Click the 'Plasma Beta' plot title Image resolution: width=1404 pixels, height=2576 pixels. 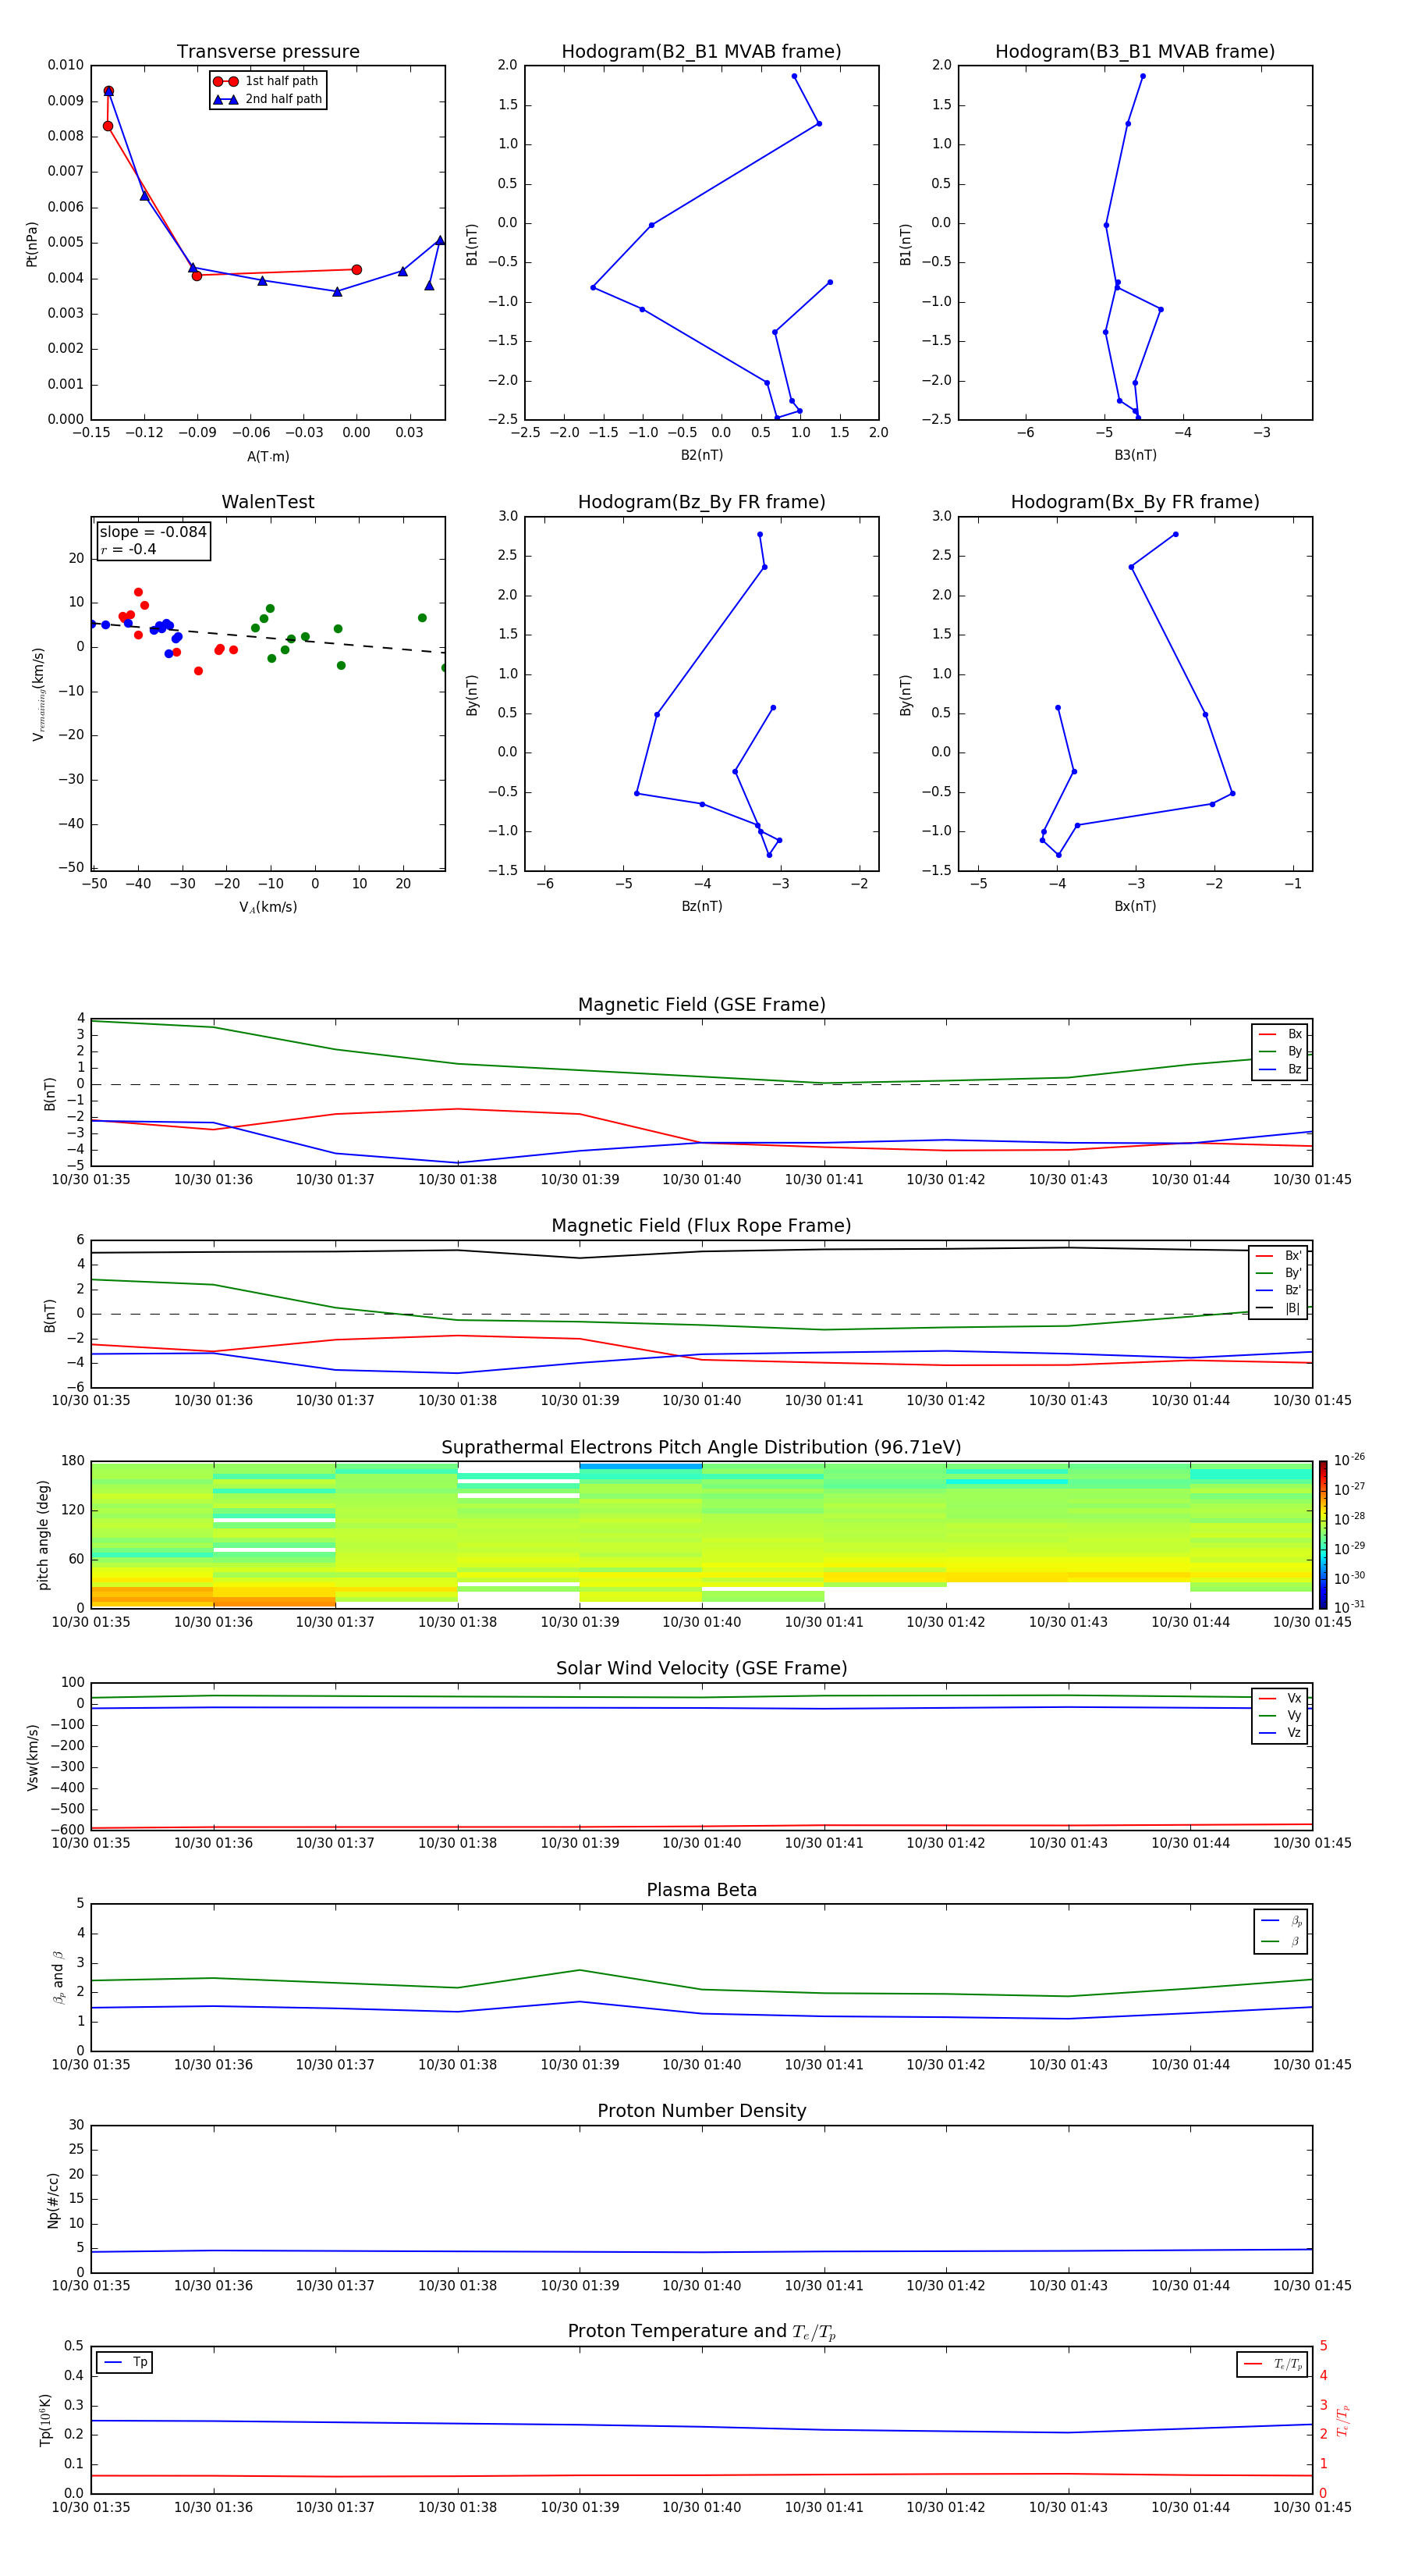(x=701, y=1891)
